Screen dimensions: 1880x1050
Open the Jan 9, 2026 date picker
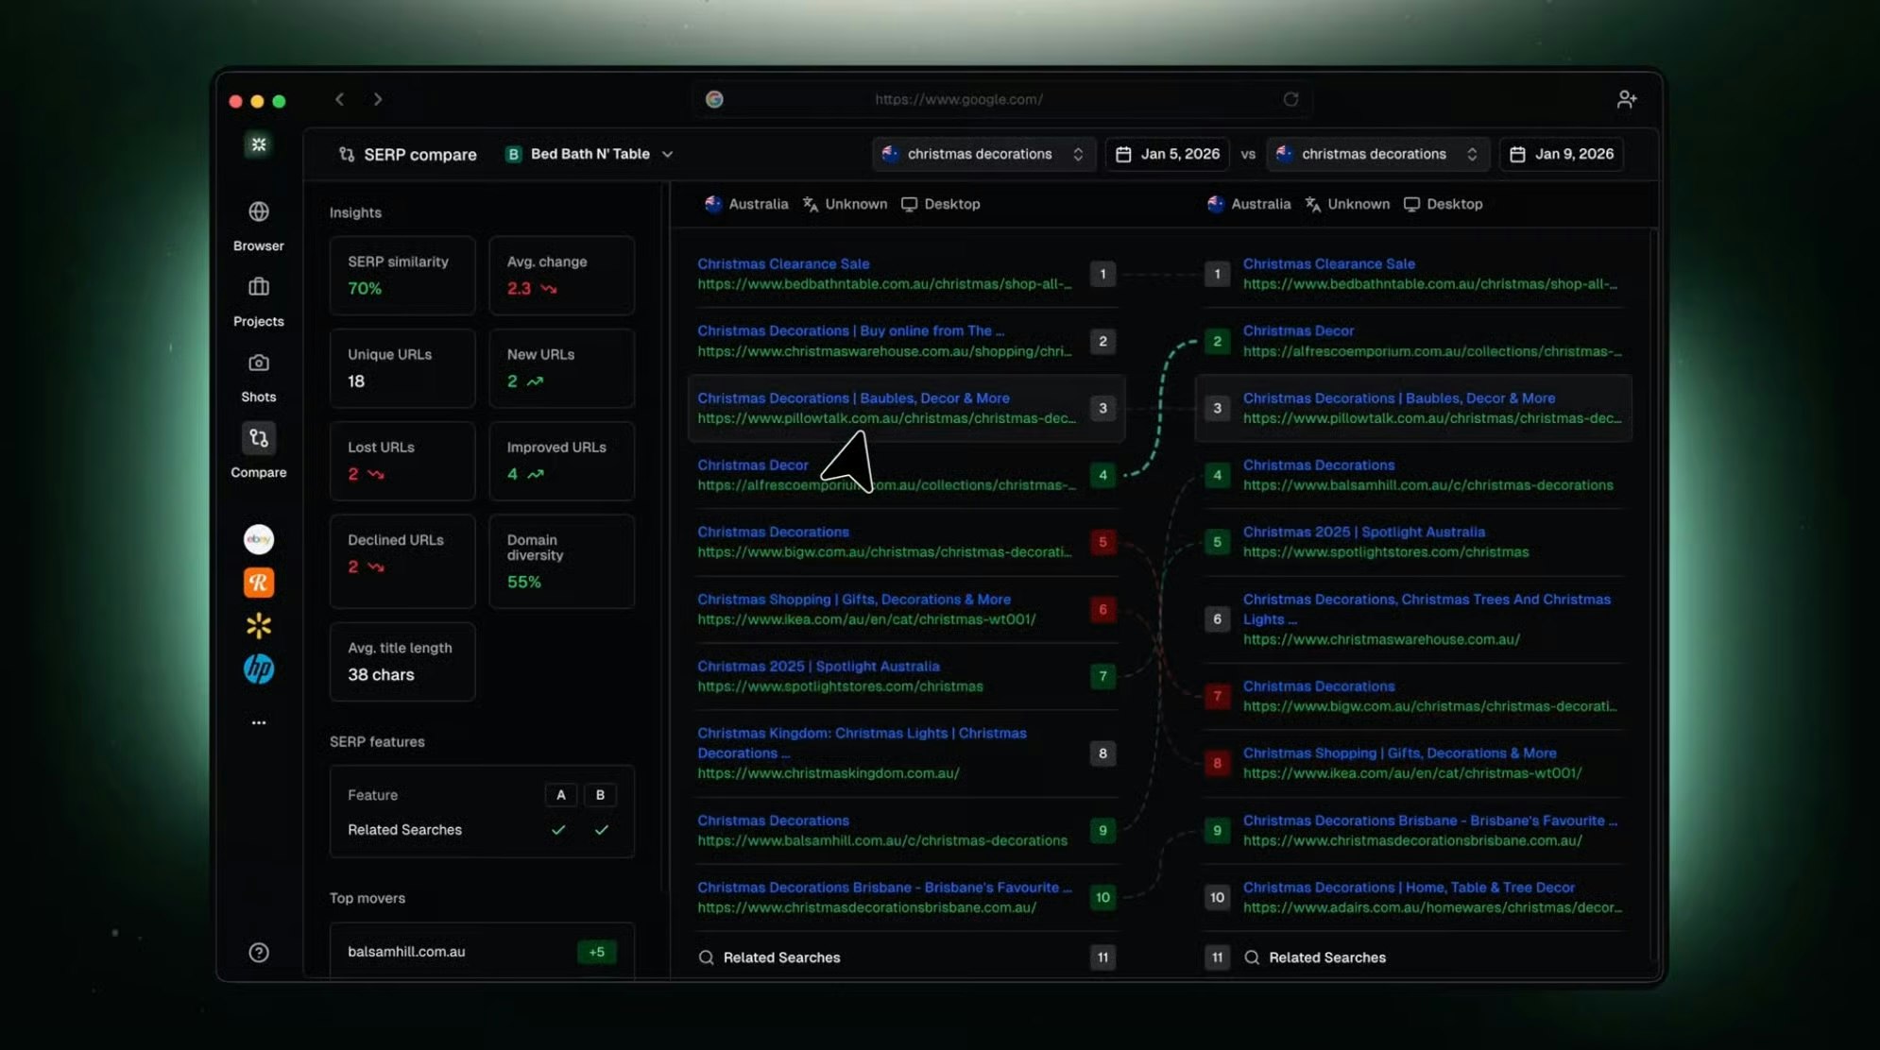[1562, 154]
